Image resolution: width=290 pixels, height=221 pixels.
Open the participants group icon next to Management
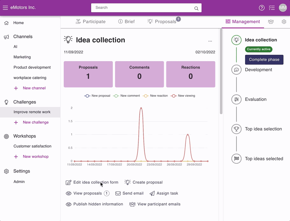pos(271,22)
